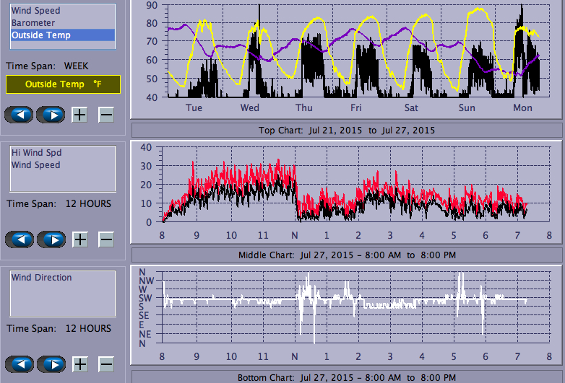Select Wind Direction in bottom chart list
The height and width of the screenshot is (383, 565).
[42, 278]
